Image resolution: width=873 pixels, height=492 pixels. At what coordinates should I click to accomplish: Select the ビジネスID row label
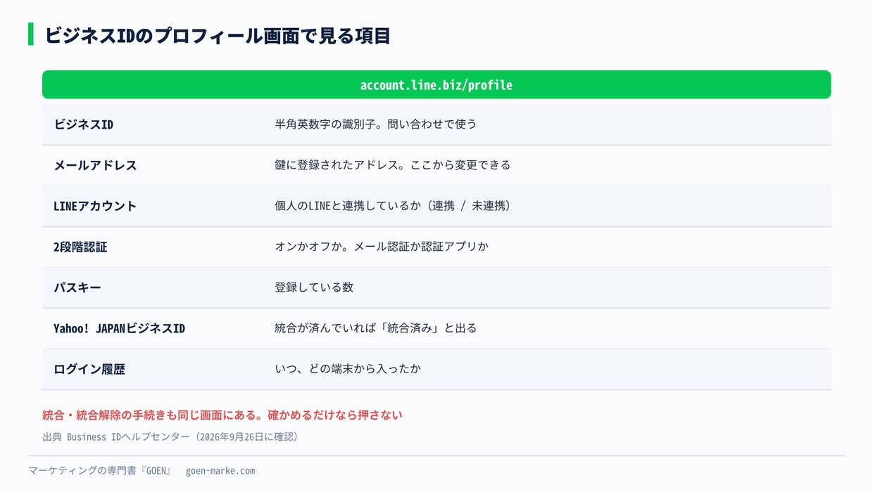[x=83, y=124]
